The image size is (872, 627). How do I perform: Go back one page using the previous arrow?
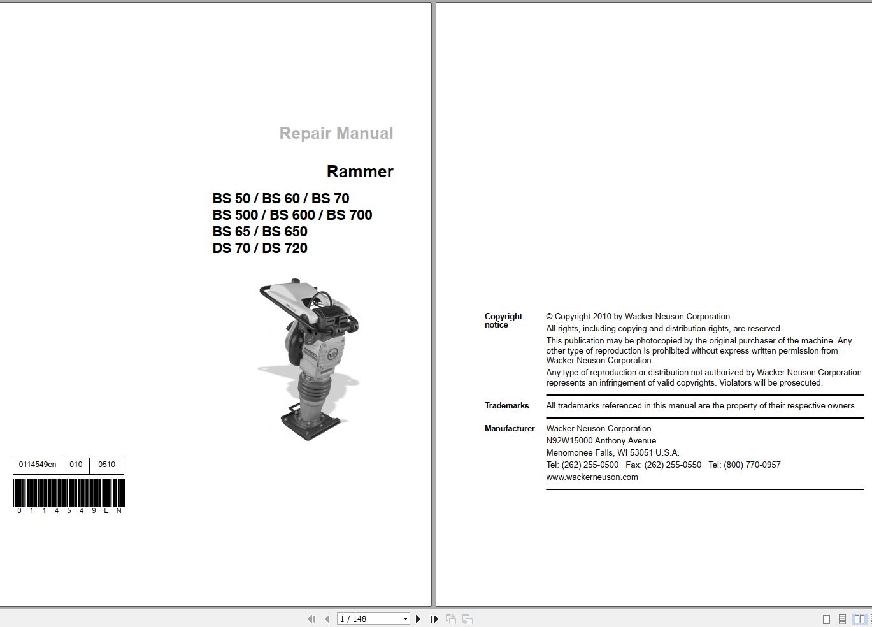click(326, 619)
